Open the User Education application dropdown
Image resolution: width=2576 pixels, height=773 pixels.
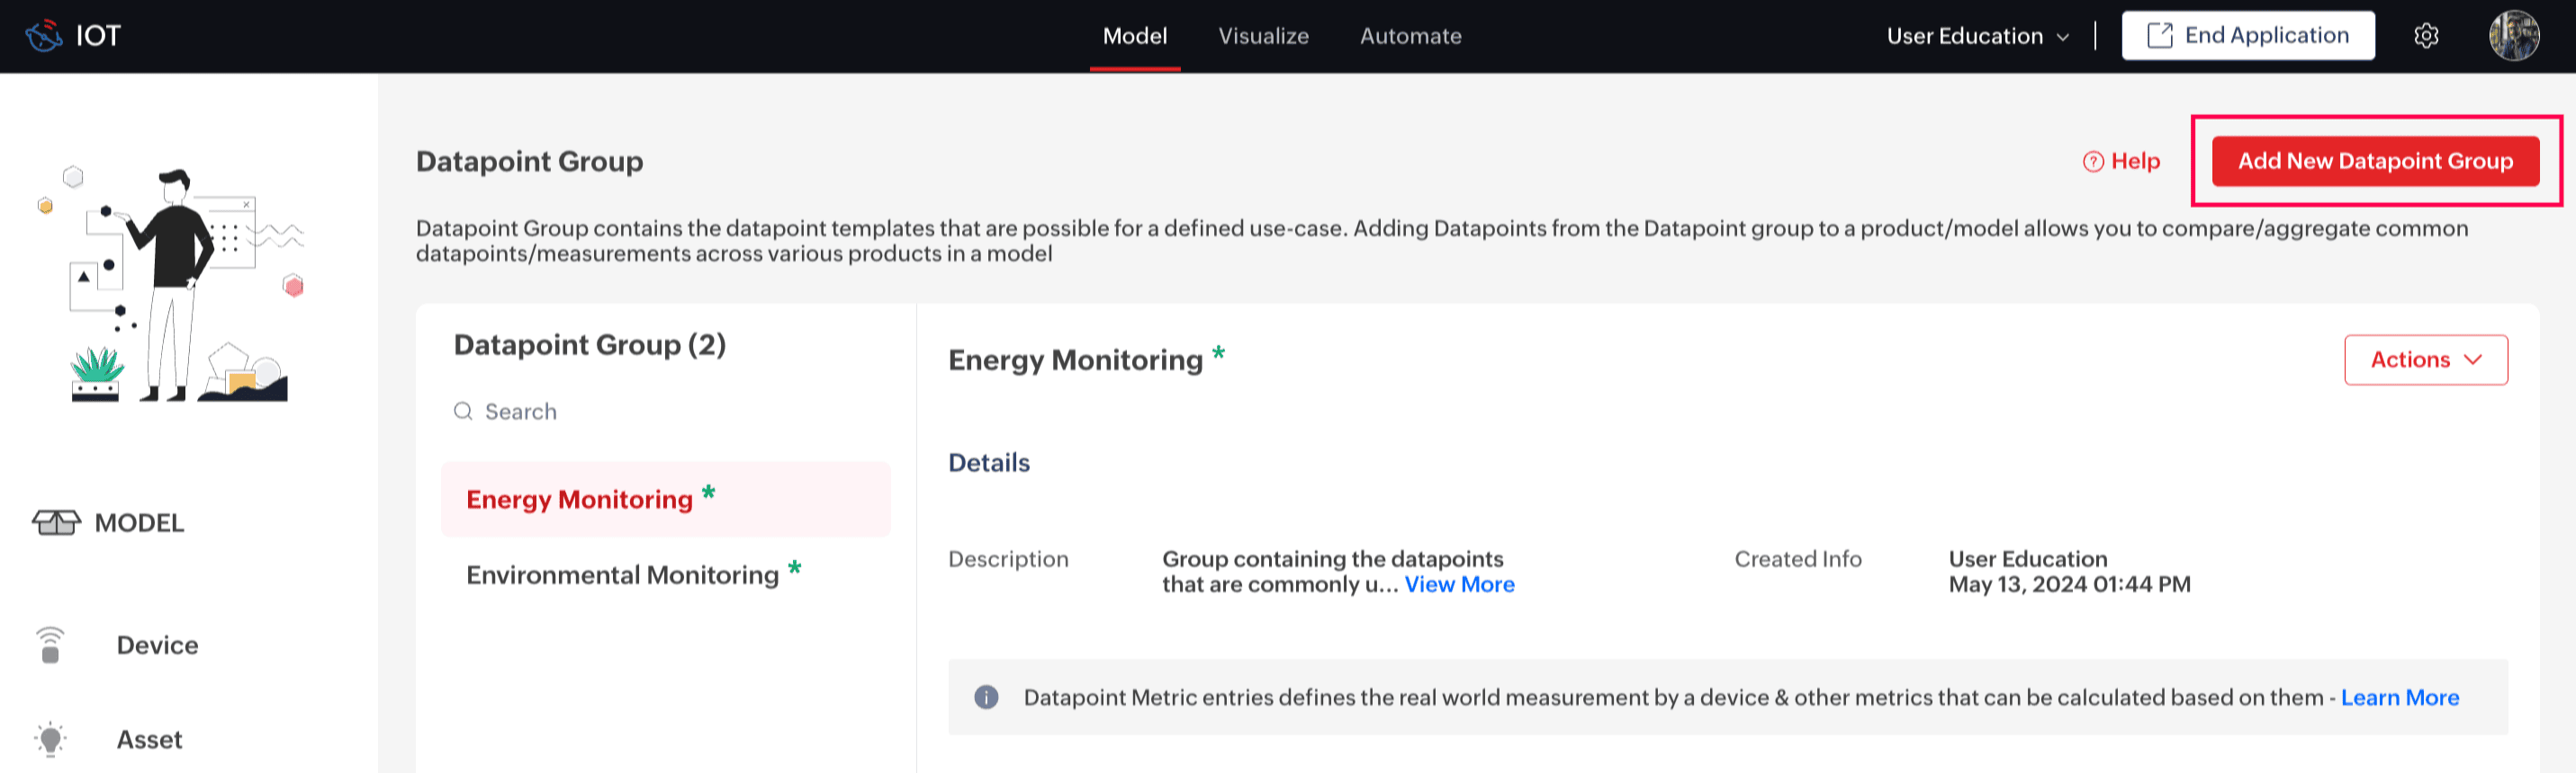point(1977,36)
